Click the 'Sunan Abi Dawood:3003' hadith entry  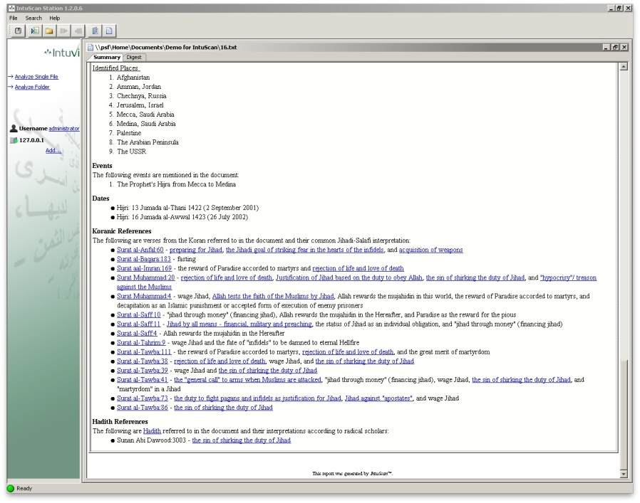(151, 440)
